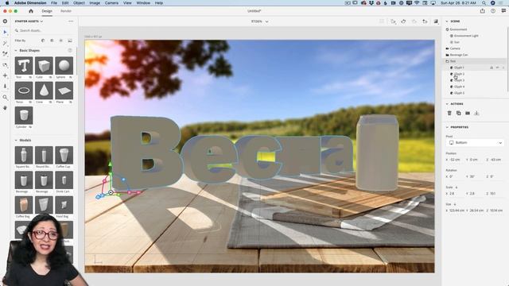Switch to the Design tab
The width and height of the screenshot is (509, 286).
(x=47, y=11)
